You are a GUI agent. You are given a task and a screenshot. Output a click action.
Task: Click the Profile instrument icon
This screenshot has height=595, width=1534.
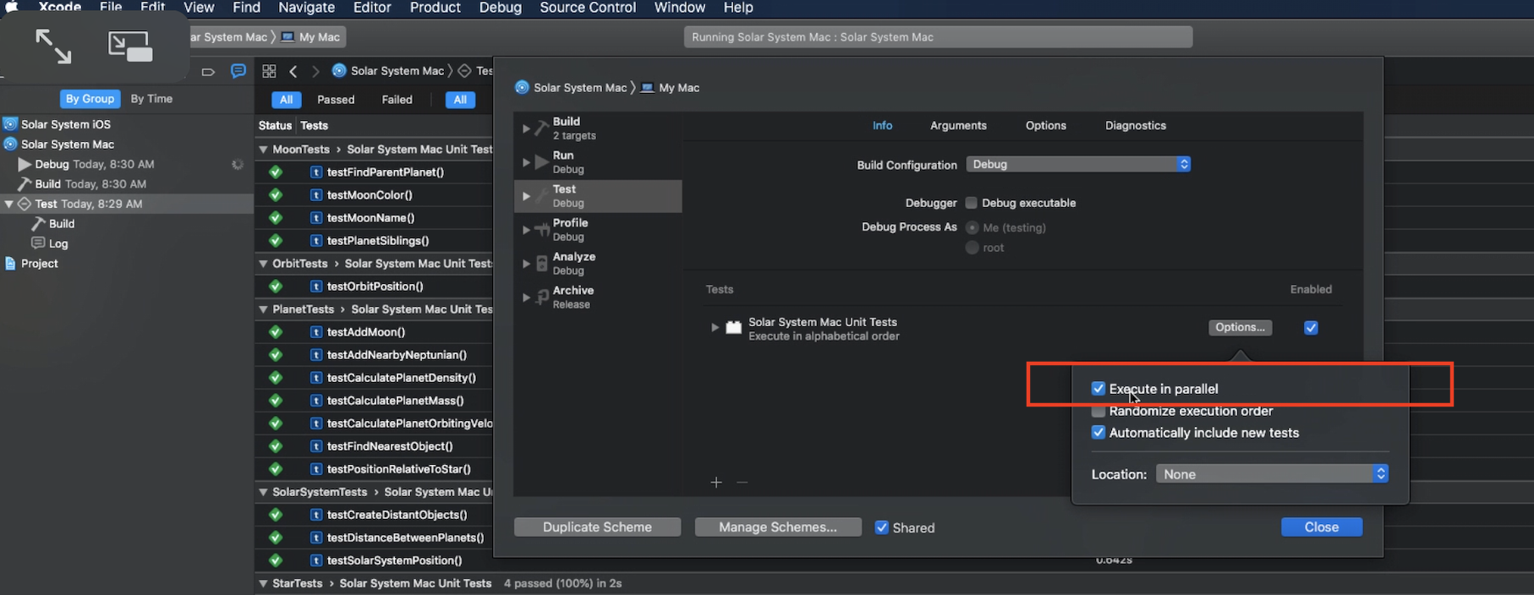click(x=541, y=230)
